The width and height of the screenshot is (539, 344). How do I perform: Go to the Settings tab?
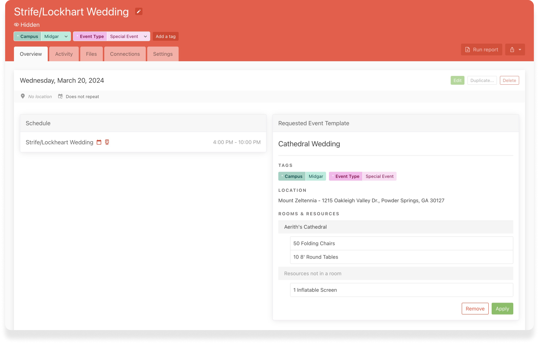click(x=163, y=54)
